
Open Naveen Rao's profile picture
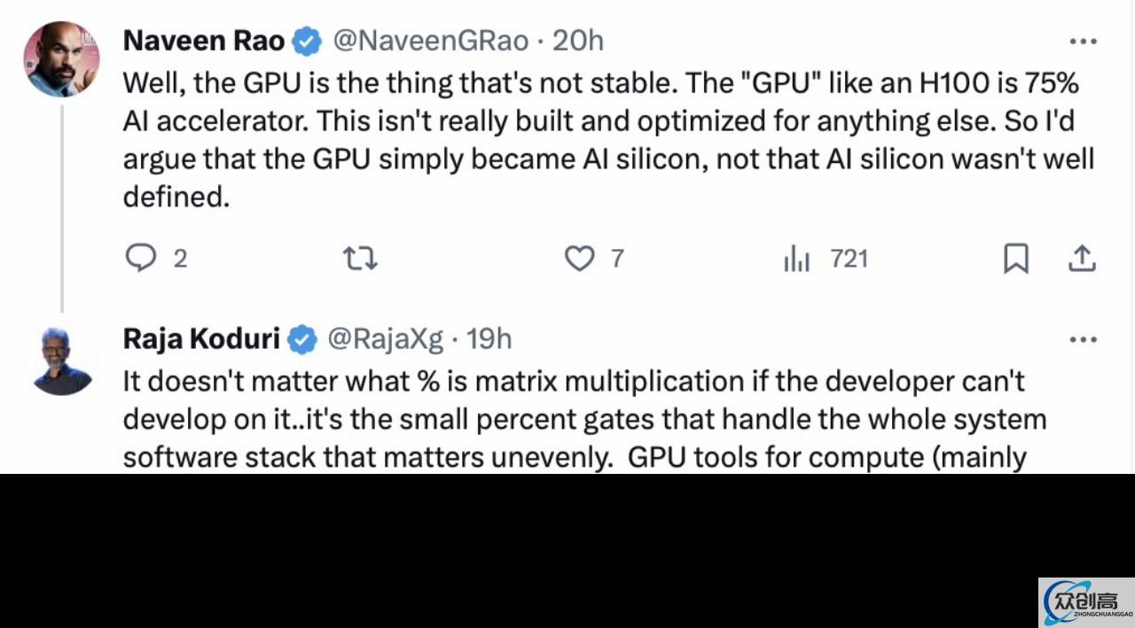point(61,58)
